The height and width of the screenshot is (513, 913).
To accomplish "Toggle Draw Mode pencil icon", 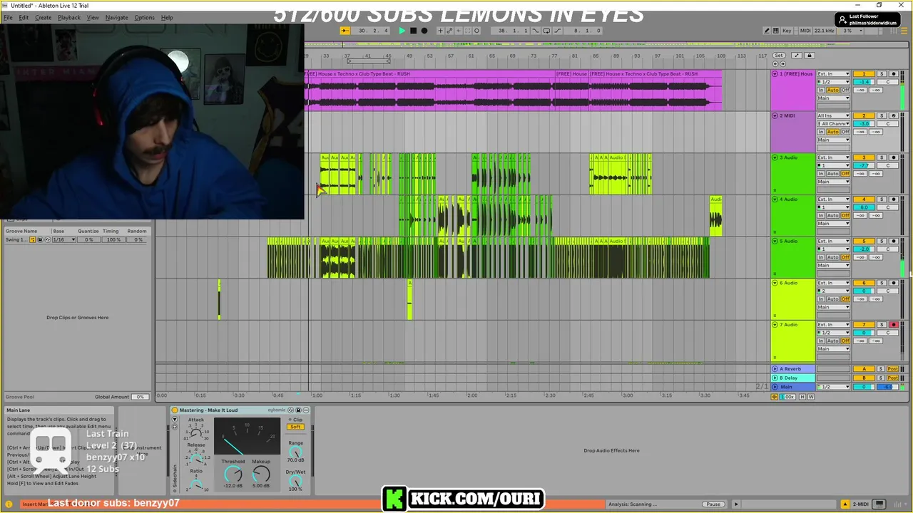I will point(767,31).
